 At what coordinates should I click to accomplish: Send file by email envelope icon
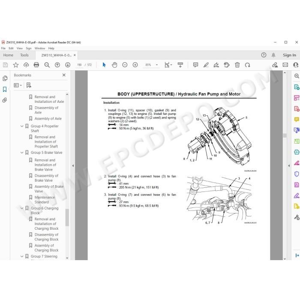tap(285, 65)
